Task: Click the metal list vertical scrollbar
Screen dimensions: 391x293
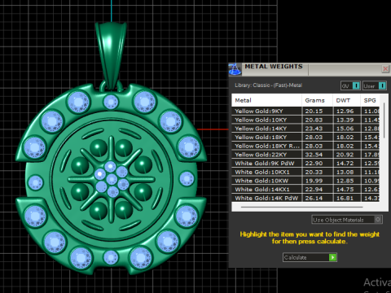Action: tap(384, 120)
